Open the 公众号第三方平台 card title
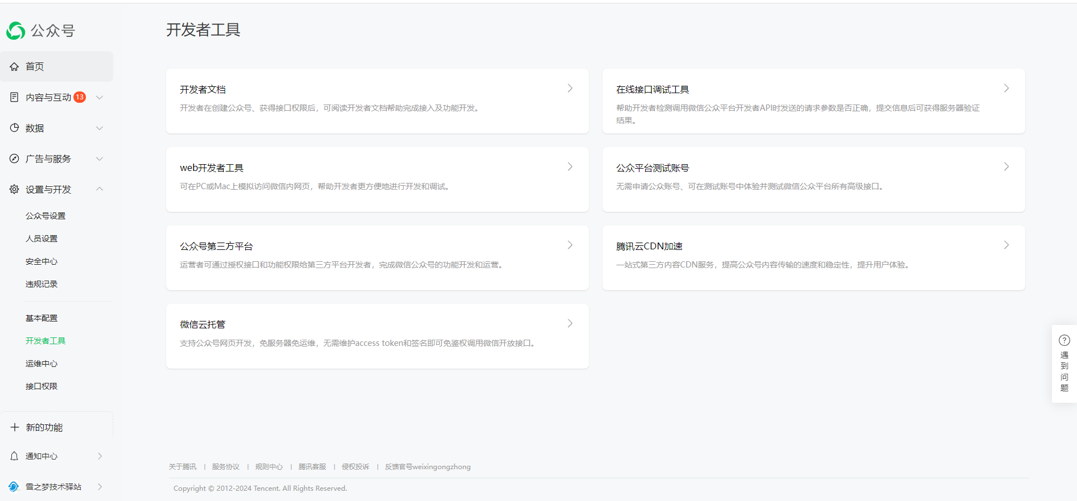Viewport: 1077px width, 501px height. [216, 247]
